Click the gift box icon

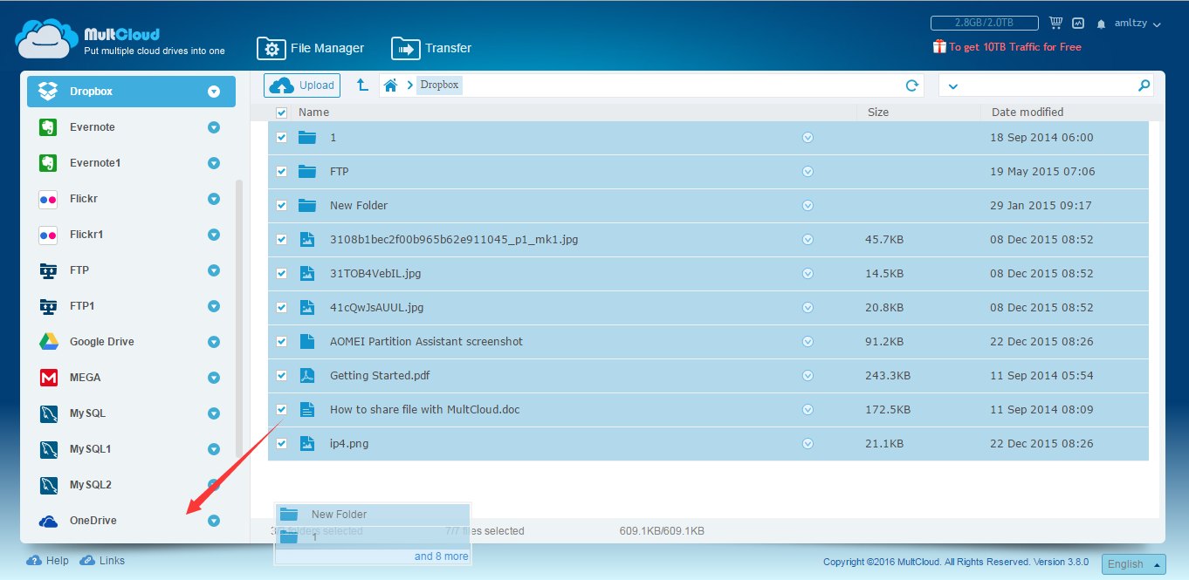(939, 47)
